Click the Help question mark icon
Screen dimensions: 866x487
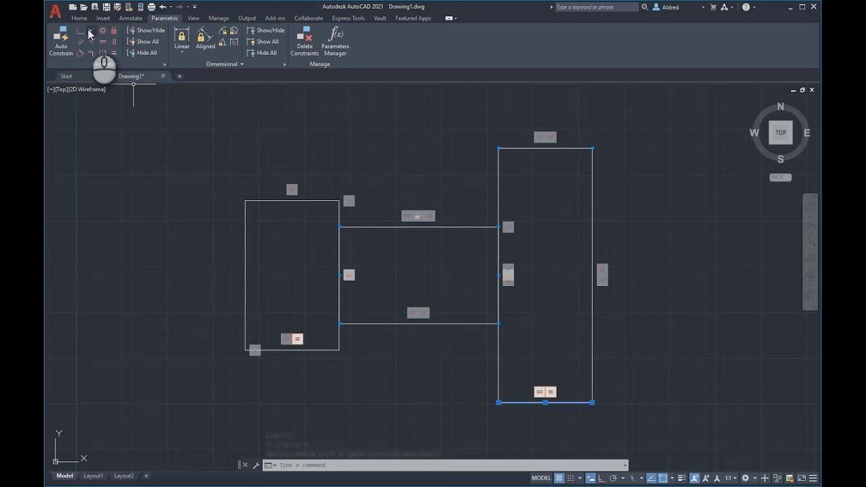tap(746, 7)
